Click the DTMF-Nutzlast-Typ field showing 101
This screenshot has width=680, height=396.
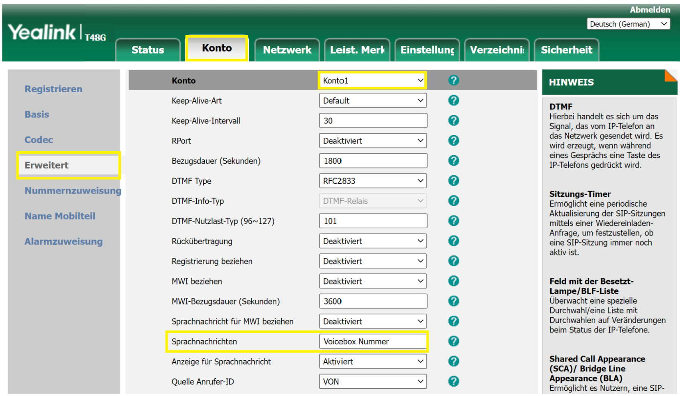373,221
